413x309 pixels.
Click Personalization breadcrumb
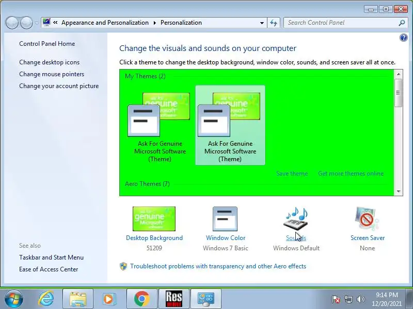click(181, 23)
